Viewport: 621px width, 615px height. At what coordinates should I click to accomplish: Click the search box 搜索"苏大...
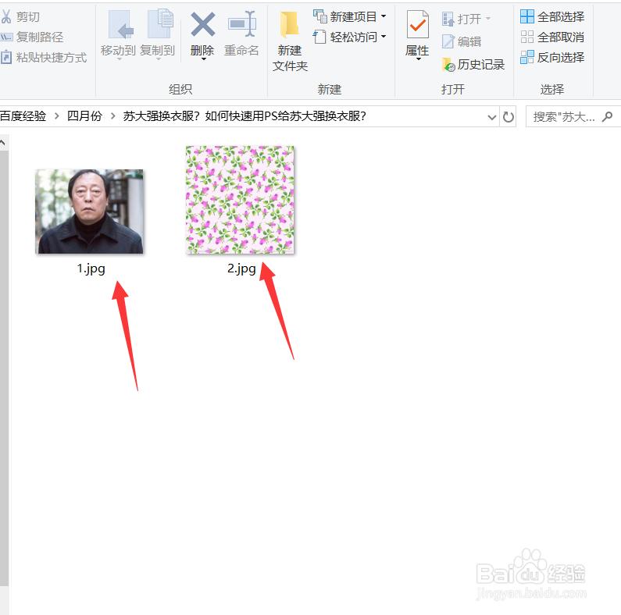click(573, 117)
